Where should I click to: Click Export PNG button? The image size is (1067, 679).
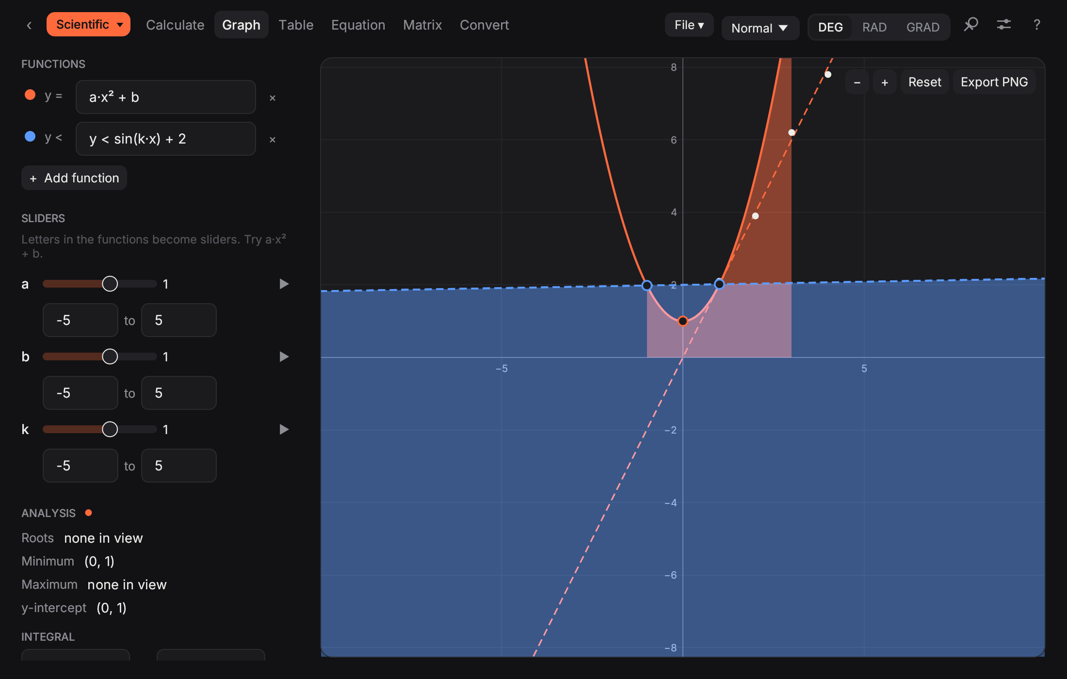coord(994,82)
